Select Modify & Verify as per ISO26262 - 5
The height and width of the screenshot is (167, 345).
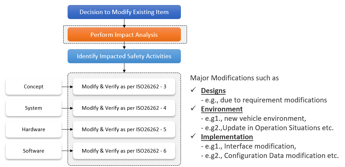[124, 130]
